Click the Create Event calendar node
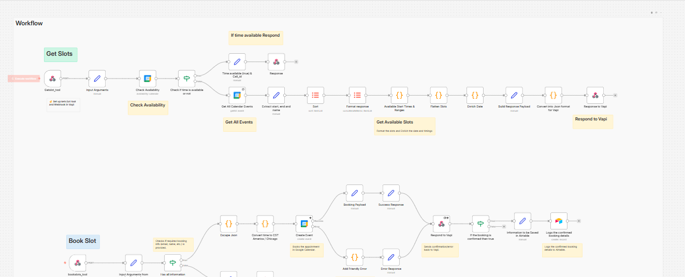The width and height of the screenshot is (685, 277). pyautogui.click(x=304, y=224)
